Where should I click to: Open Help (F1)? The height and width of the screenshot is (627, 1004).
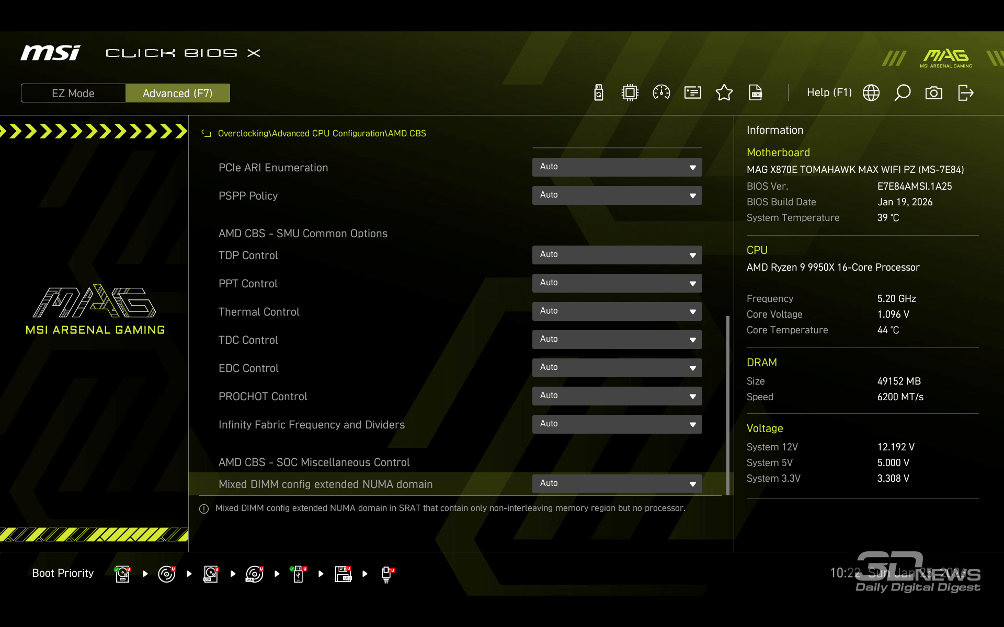click(x=829, y=93)
